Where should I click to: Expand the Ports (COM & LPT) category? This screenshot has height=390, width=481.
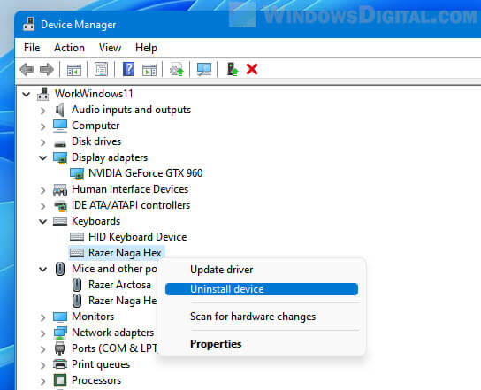[43, 349]
